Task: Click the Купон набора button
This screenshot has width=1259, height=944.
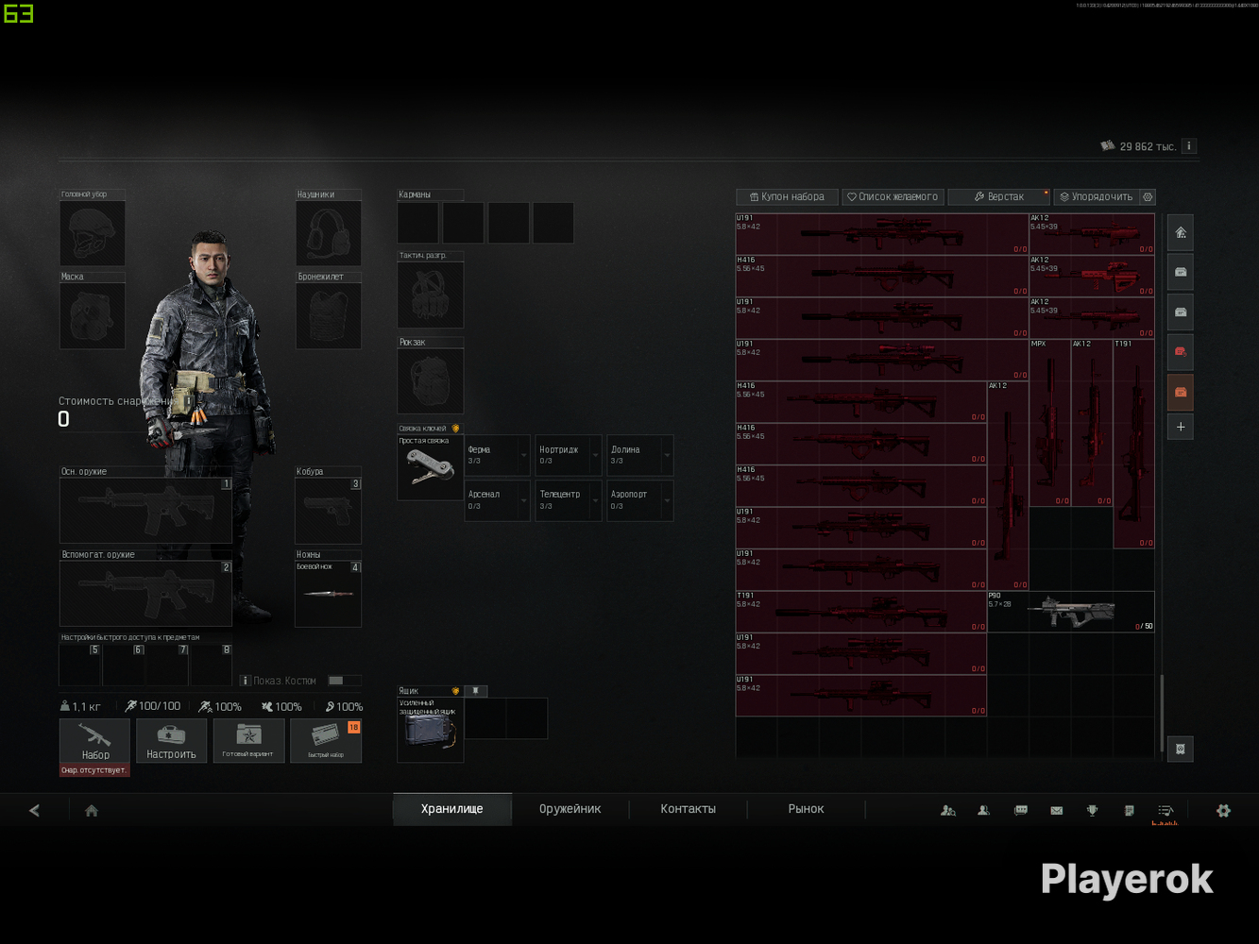Action: click(787, 196)
